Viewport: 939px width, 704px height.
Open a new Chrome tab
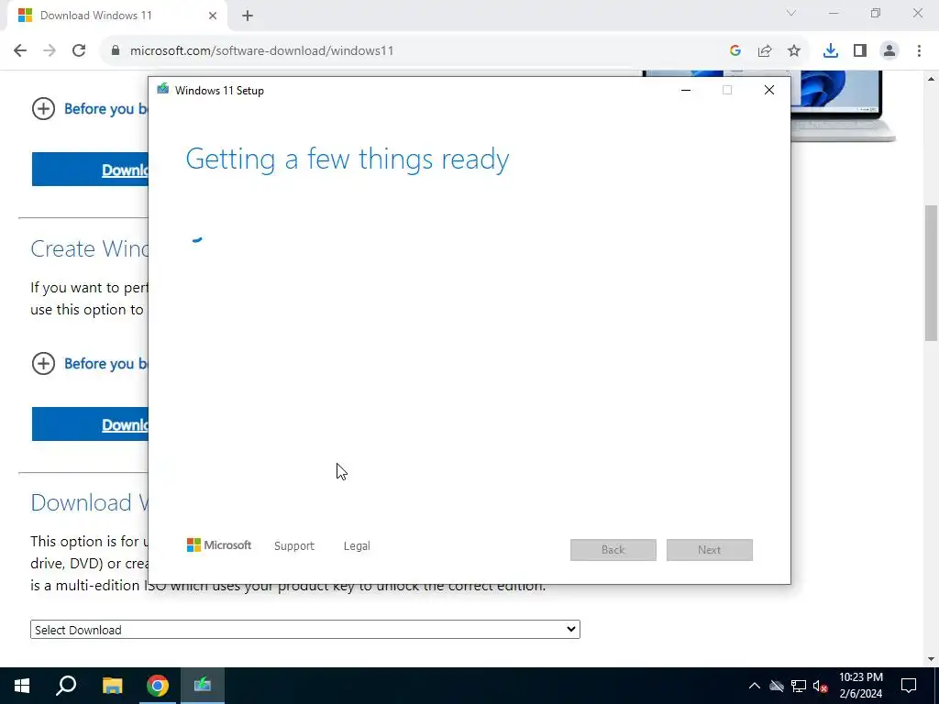click(x=248, y=16)
